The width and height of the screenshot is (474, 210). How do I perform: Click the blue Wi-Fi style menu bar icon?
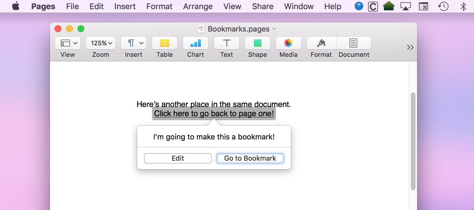[359, 6]
